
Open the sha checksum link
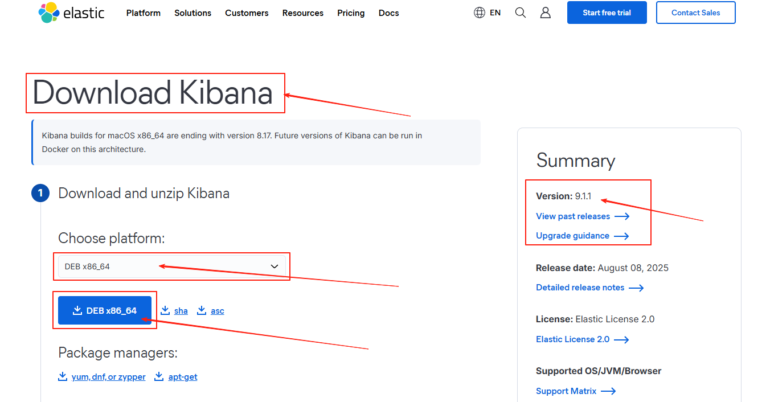(x=181, y=311)
